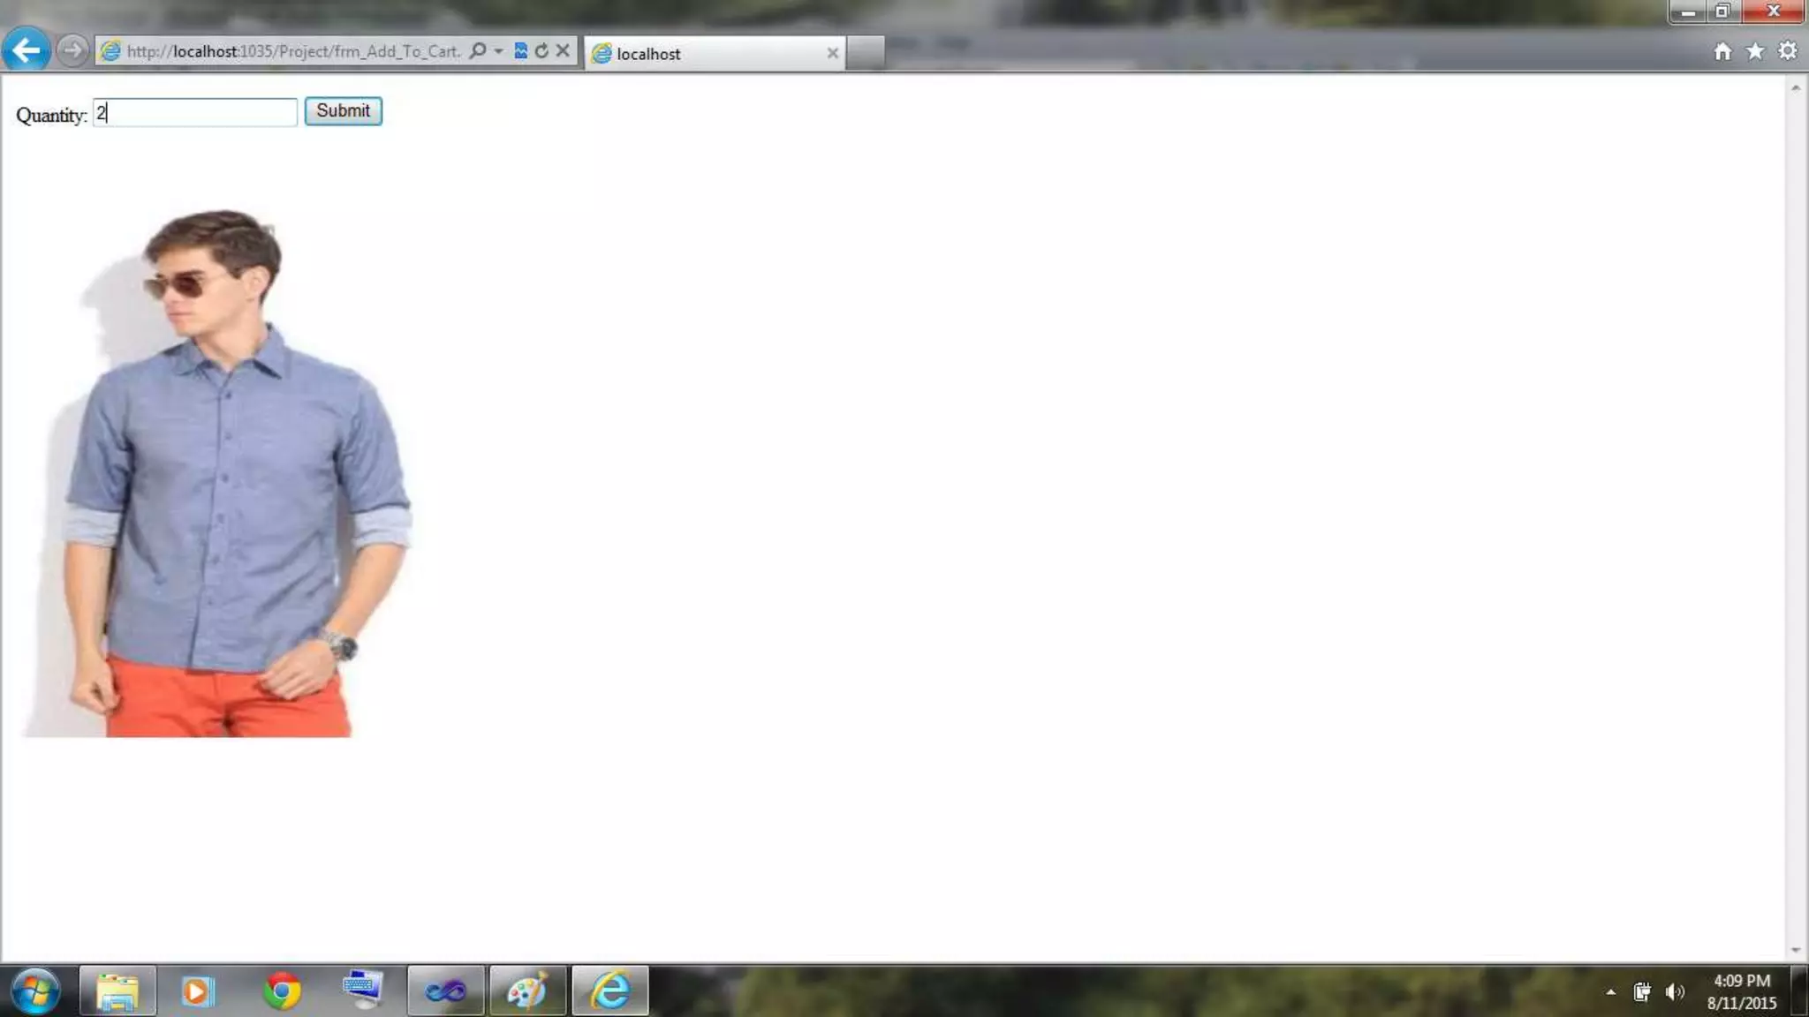Open a new blank tab
This screenshot has height=1017, width=1809.
point(866,53)
